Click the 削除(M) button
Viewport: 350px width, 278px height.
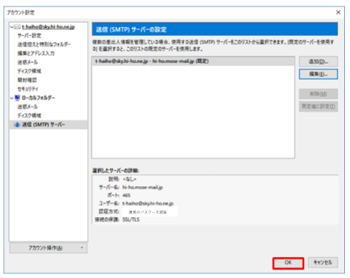pyautogui.click(x=318, y=94)
